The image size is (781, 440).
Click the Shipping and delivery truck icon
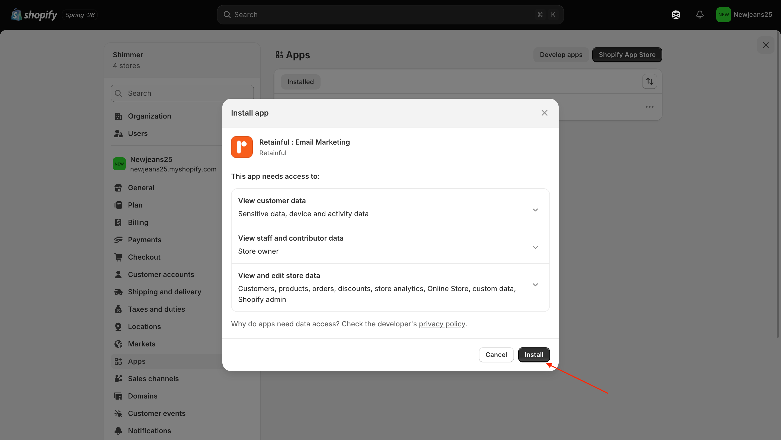pos(118,292)
